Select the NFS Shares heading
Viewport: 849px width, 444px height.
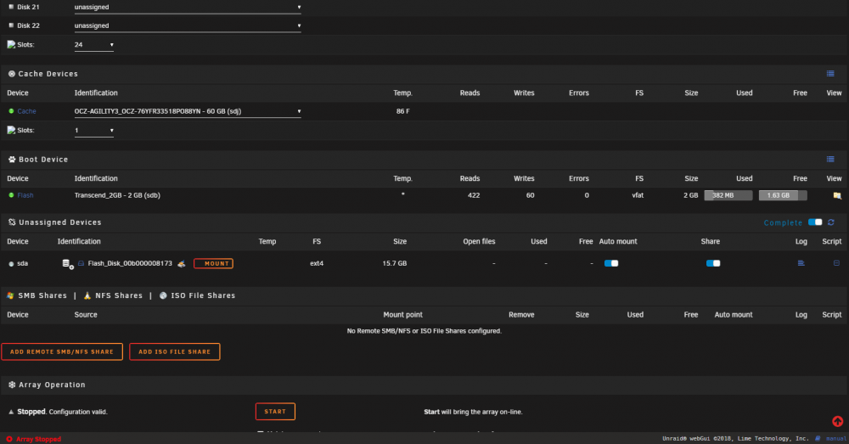coord(119,295)
